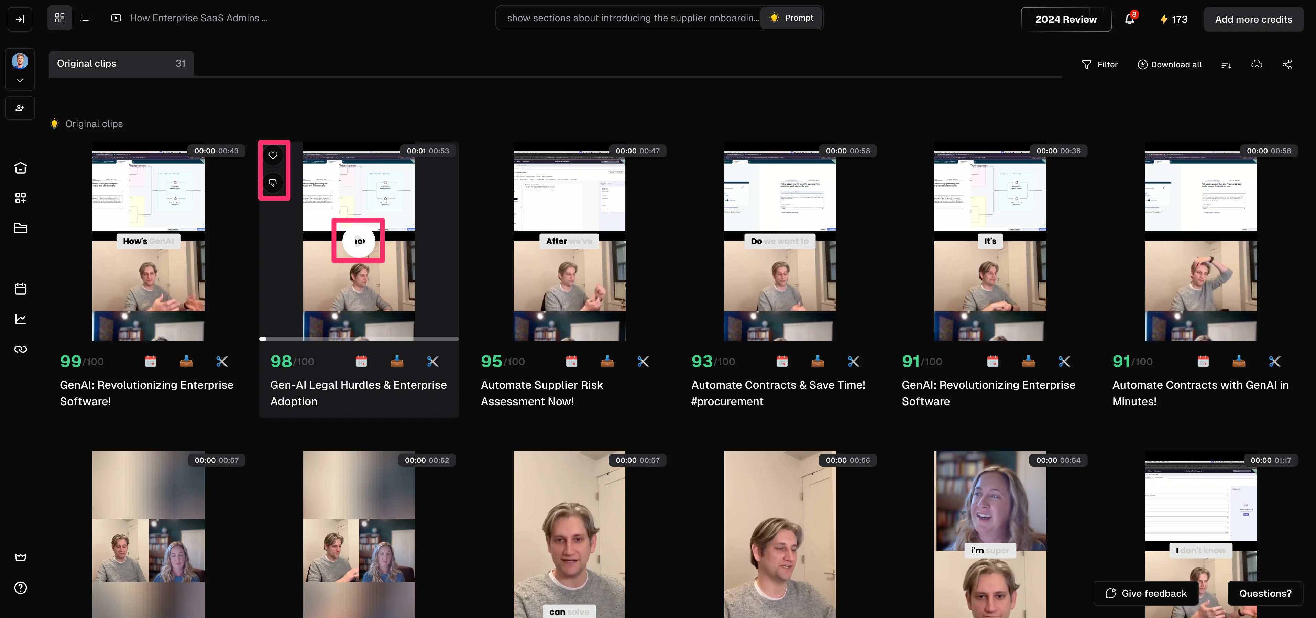Screen dimensions: 1316x618
Task: Open the sort order menu icon
Action: pyautogui.click(x=1226, y=64)
